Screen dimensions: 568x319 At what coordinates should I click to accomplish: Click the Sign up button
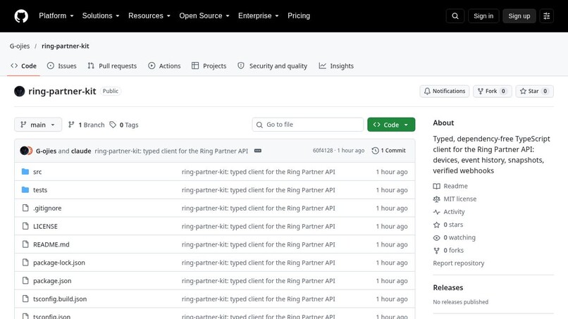click(519, 16)
